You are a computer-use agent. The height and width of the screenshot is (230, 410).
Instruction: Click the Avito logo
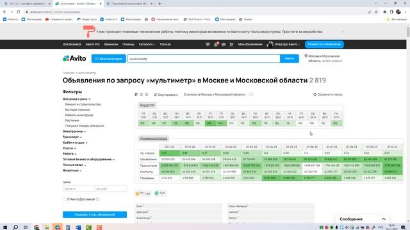pyautogui.click(x=74, y=58)
